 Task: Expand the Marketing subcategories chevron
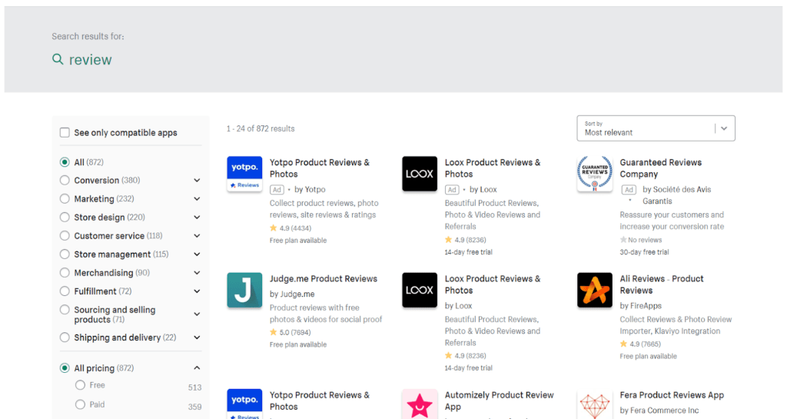click(197, 198)
